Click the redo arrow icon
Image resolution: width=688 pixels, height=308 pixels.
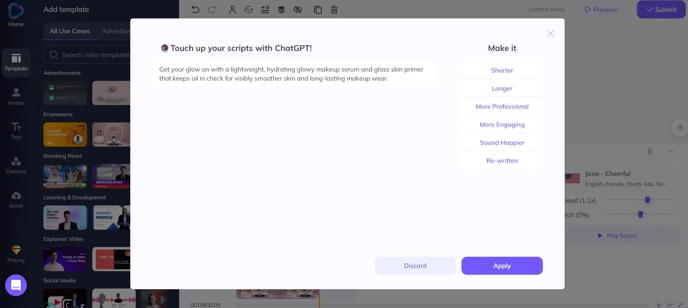(212, 10)
